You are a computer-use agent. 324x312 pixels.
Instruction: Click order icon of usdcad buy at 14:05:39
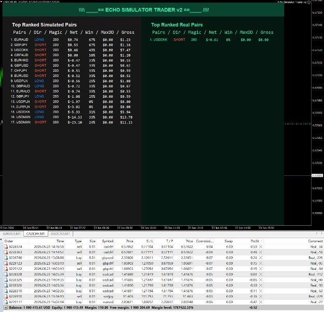click(x=6, y=275)
